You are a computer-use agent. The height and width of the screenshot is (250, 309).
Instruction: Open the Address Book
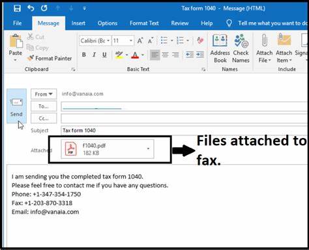[220, 49]
